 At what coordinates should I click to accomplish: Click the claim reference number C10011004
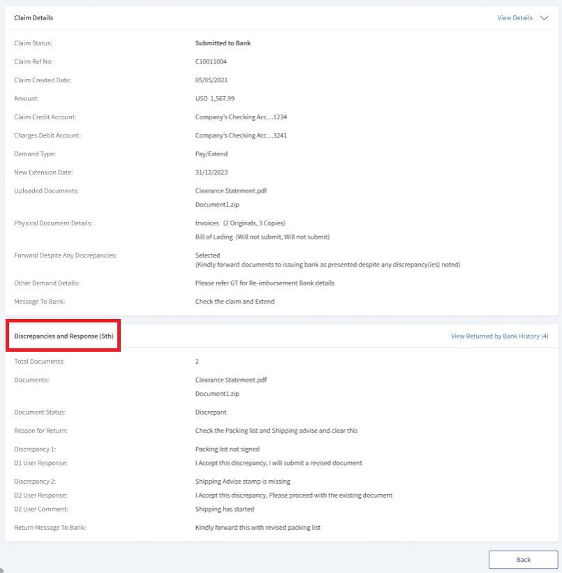[x=211, y=61]
